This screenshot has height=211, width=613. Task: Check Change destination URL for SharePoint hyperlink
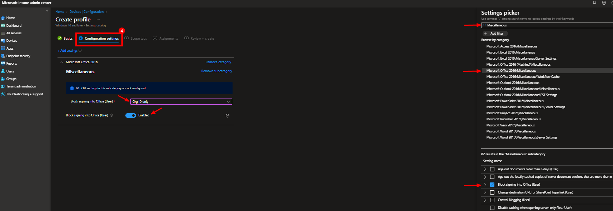click(x=492, y=192)
